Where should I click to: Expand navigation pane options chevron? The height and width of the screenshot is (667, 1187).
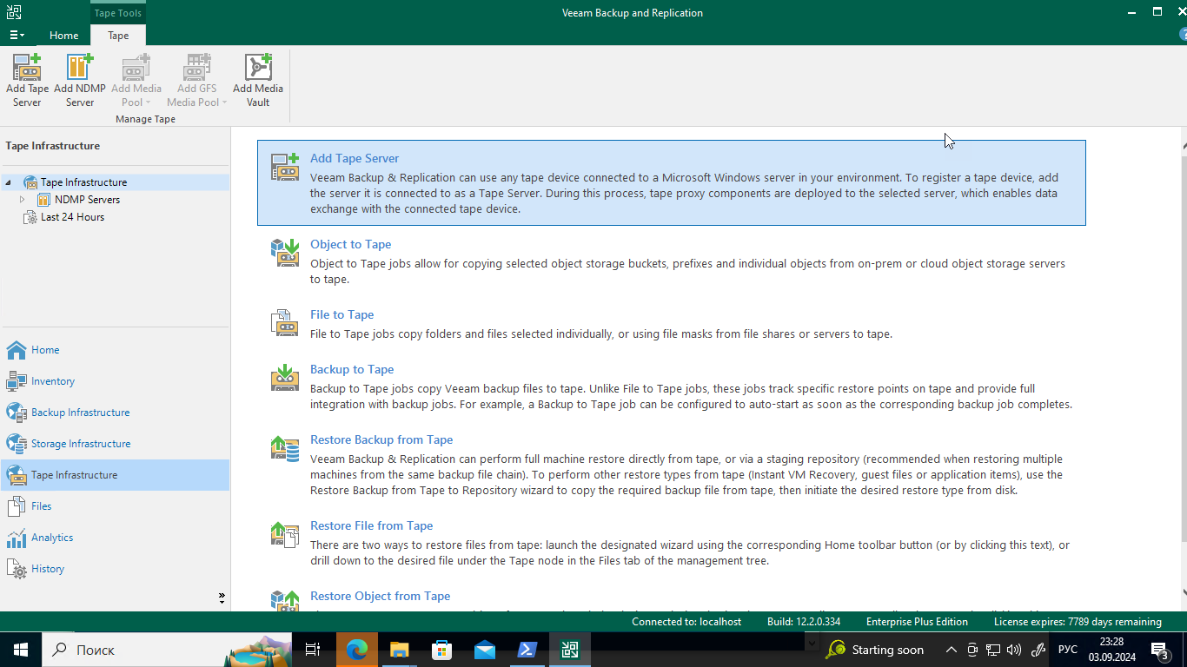tap(222, 598)
